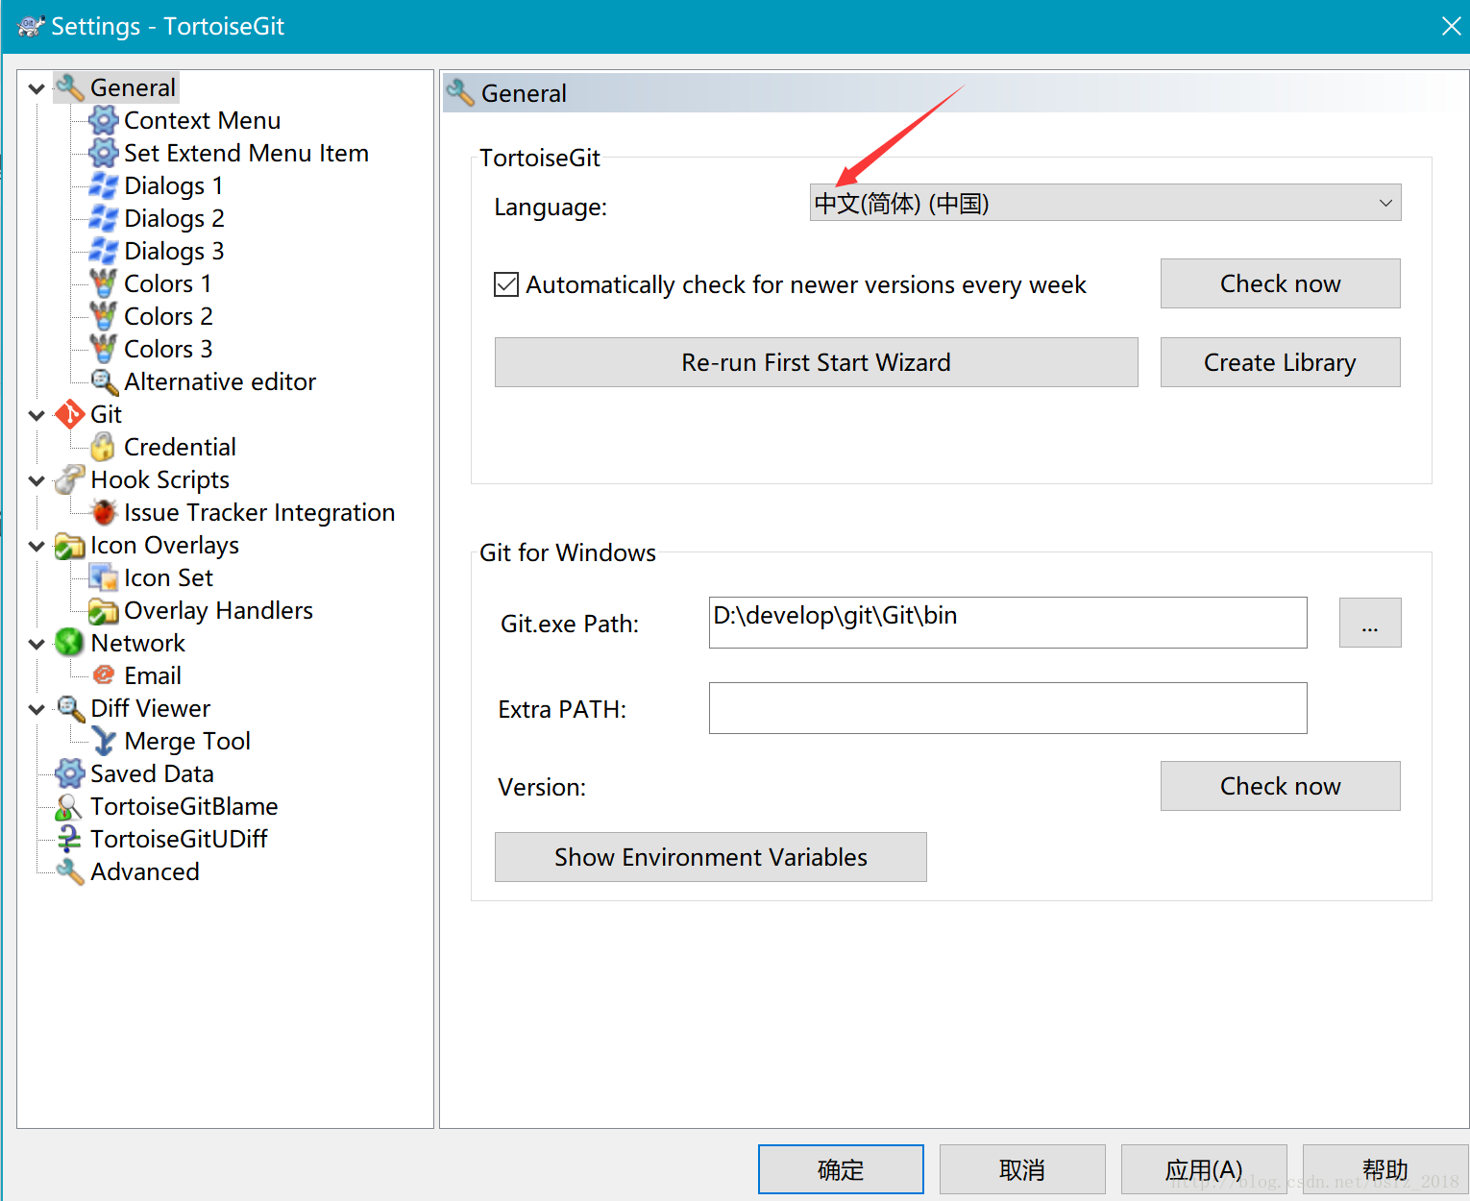Click the Saved Data gear icon
1470x1201 pixels.
pyautogui.click(x=70, y=773)
